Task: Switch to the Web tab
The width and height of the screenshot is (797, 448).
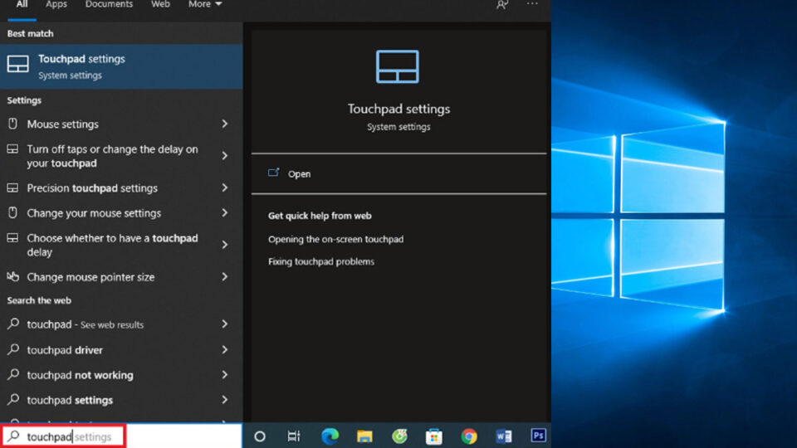Action: tap(160, 5)
